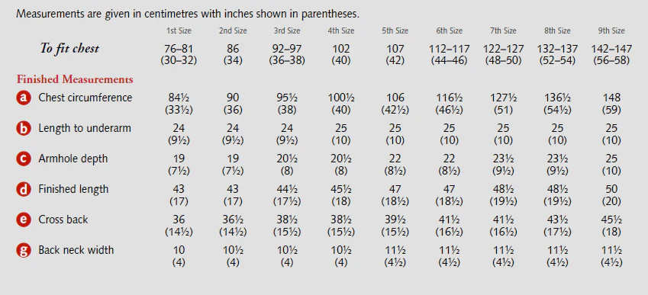Click the 148 chest circumference value
The image size is (648, 295).
[x=611, y=98]
